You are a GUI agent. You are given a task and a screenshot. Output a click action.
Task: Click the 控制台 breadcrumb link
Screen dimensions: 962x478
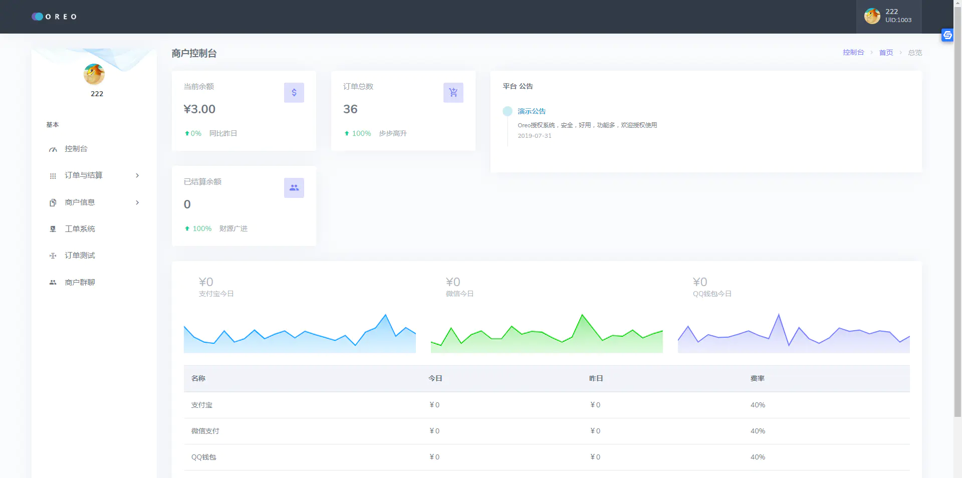click(853, 52)
